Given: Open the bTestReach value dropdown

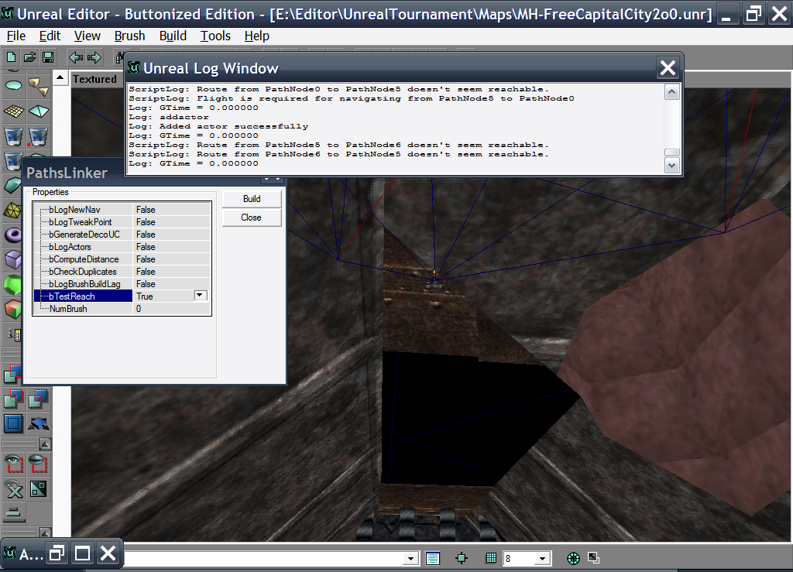Looking at the screenshot, I should pyautogui.click(x=201, y=296).
